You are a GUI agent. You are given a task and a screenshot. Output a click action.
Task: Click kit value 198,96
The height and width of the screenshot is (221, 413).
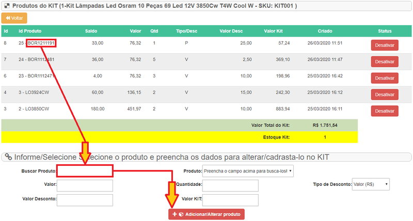[x=283, y=76]
